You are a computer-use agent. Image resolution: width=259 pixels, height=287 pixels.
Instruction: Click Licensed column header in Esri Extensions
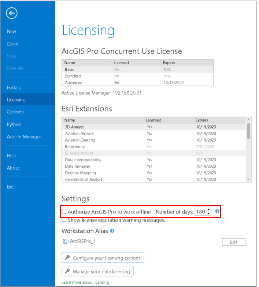click(x=169, y=120)
